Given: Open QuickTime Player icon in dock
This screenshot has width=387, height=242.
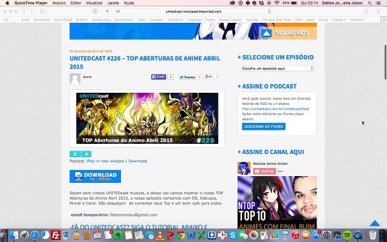Looking at the screenshot, I should click(357, 235).
